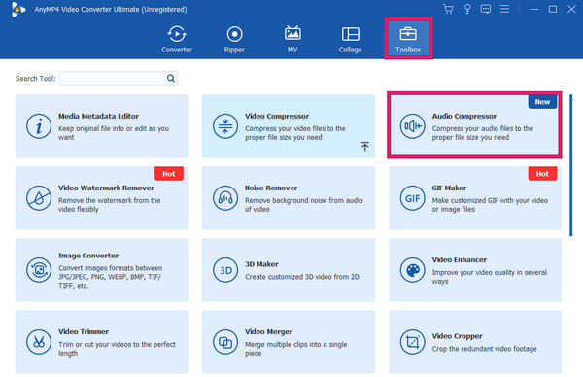583x377 pixels.
Task: Minimize the AnyMP4 window
Action: [x=534, y=9]
